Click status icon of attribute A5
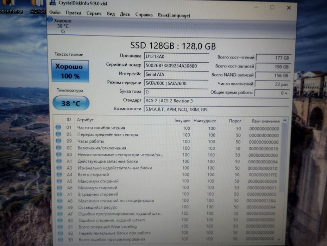 59,181
